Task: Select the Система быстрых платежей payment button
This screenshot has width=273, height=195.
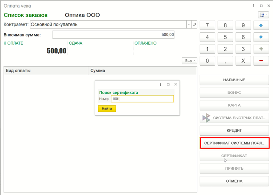Action: 234,118
